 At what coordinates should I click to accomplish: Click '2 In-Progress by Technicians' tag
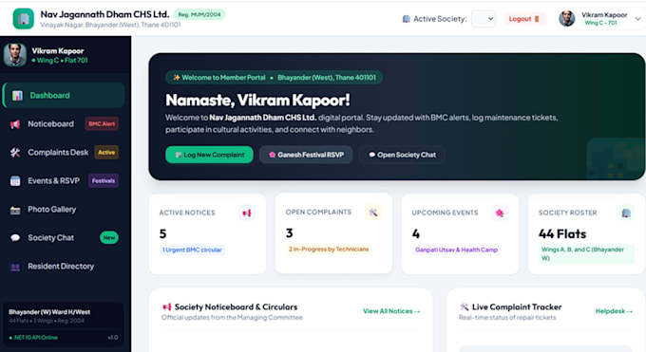click(x=329, y=250)
